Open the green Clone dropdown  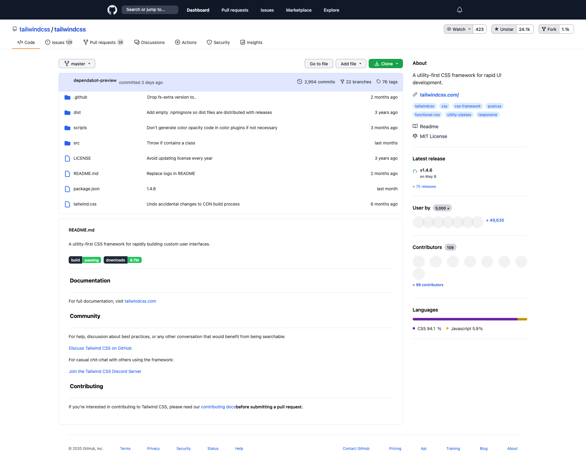click(x=386, y=64)
